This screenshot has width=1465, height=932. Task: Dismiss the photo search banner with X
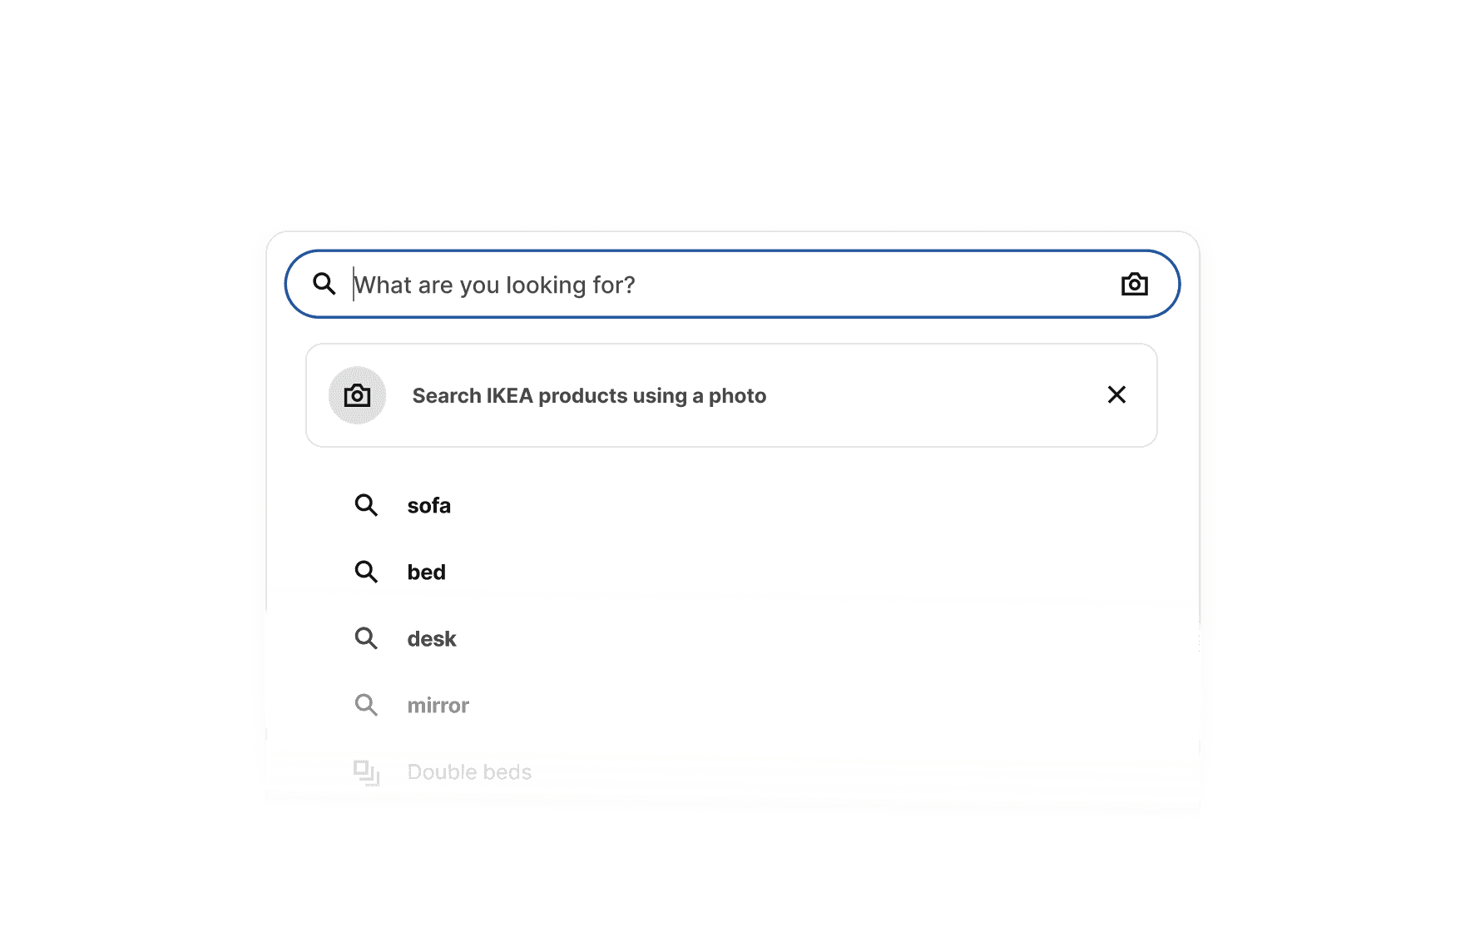point(1116,394)
